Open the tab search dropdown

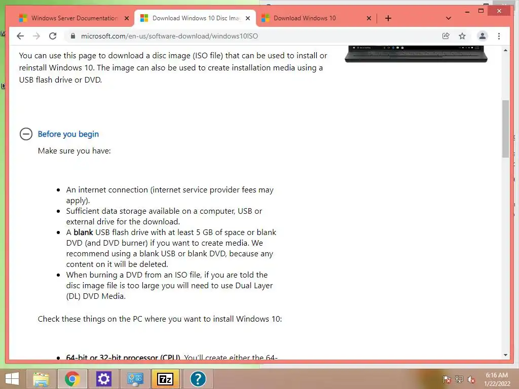pos(449,18)
